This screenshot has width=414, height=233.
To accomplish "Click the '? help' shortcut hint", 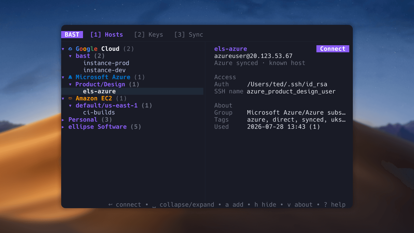I will click(335, 205).
